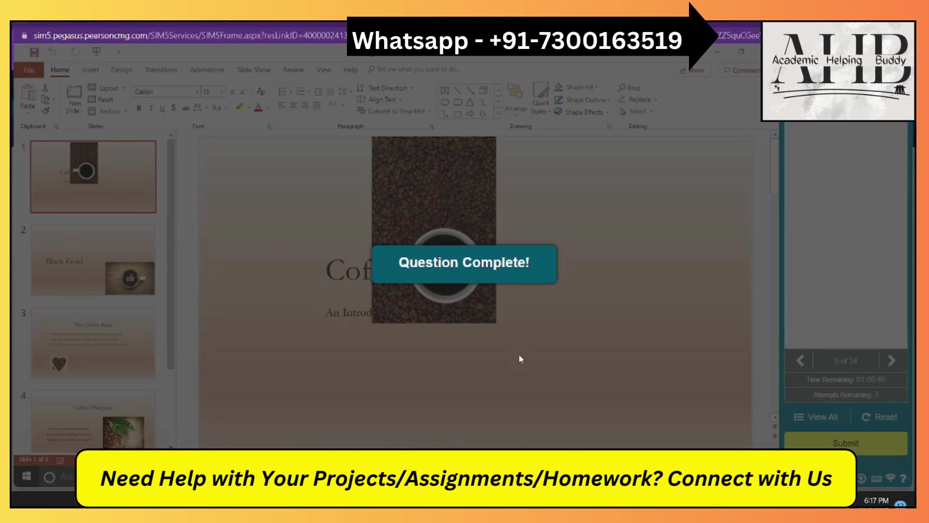
Task: Select the Text Box shape in gallery
Action: coord(445,90)
